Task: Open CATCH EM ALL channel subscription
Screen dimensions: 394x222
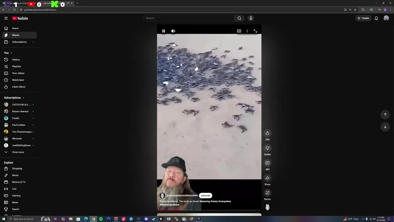Action: 19,105
